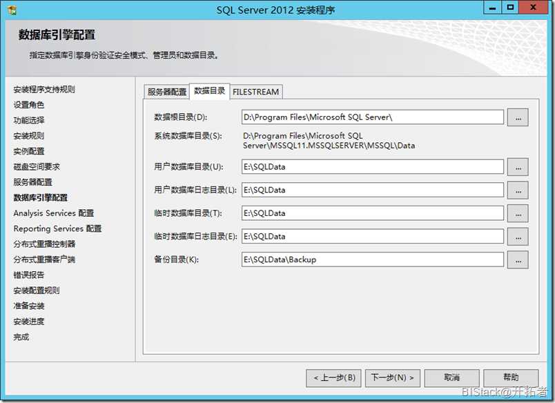Browse for the temp database log directory (临时数据库日志目录)

click(518, 237)
